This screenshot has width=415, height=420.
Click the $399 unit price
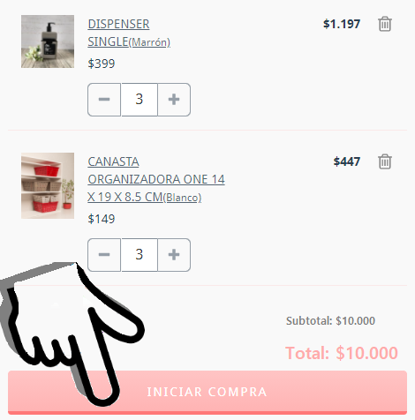(102, 64)
